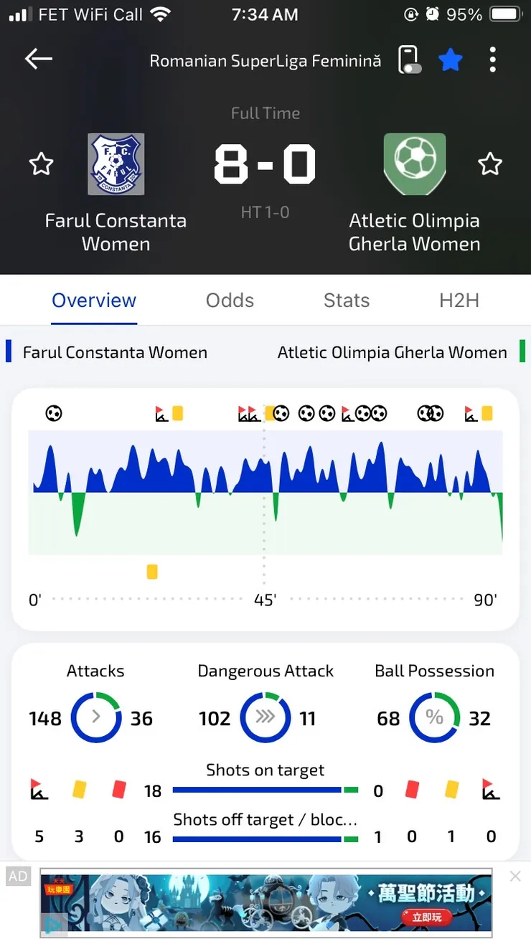The width and height of the screenshot is (531, 944).
Task: Tap the Ball Possession percent circle
Action: tap(434, 717)
